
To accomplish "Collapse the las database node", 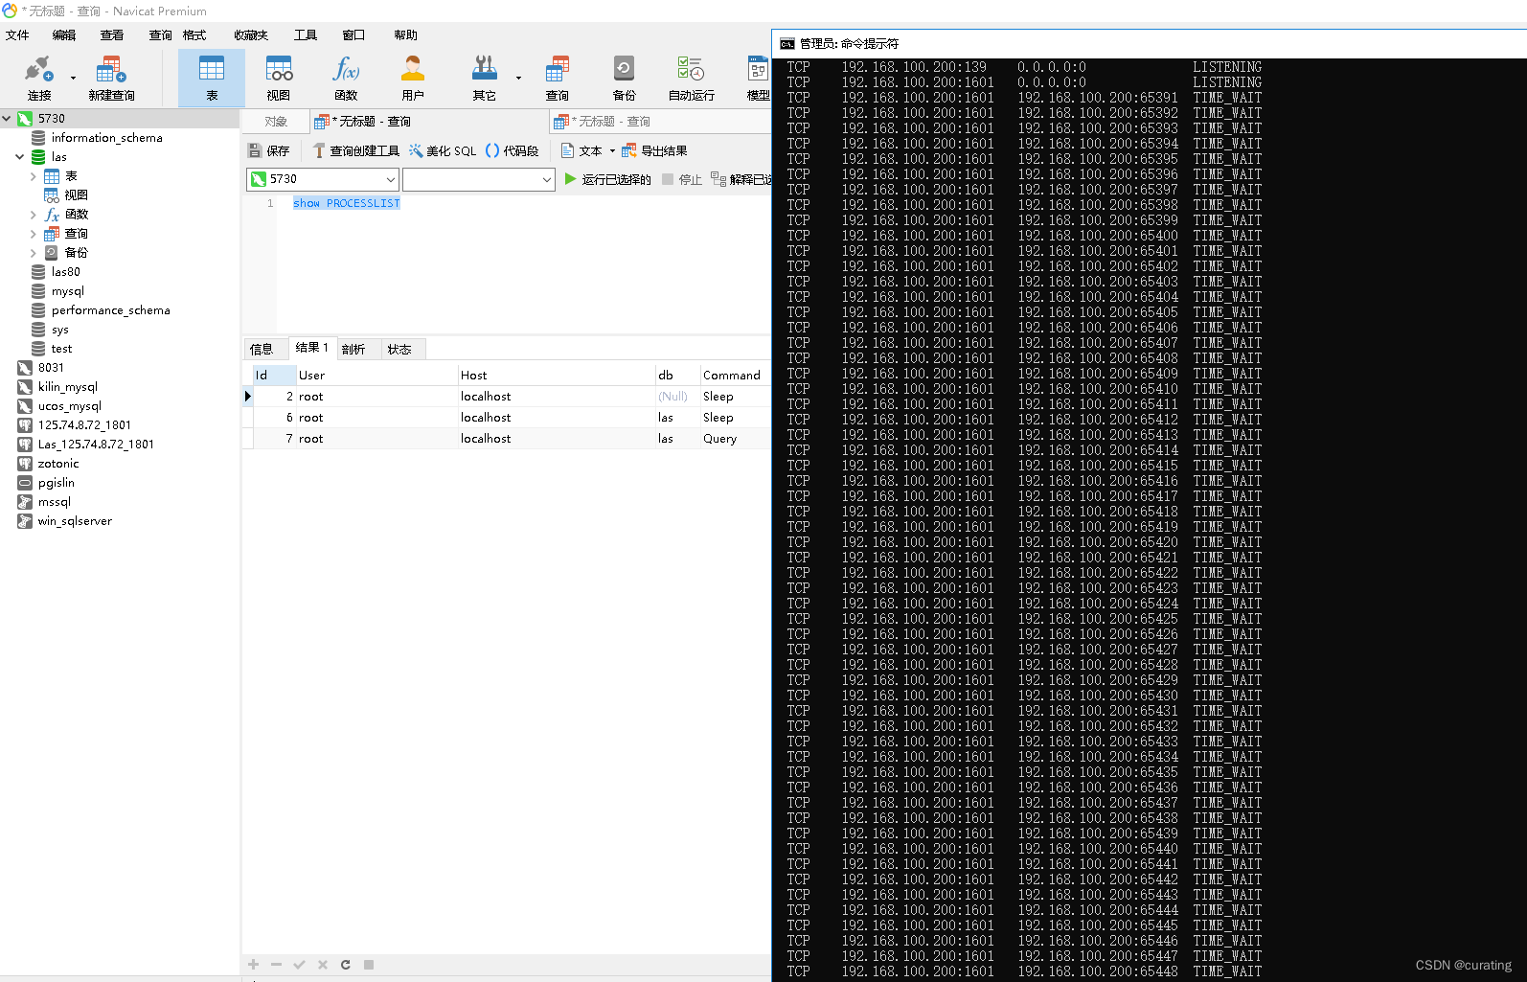I will pos(19,157).
